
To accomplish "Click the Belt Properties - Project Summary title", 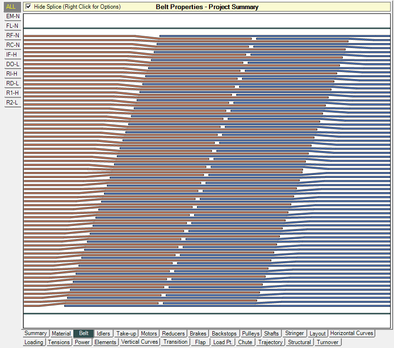I will 207,7.
